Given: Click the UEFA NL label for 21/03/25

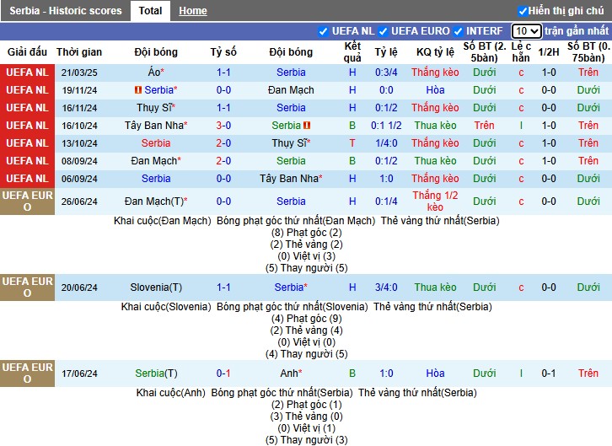Looking at the screenshot, I should point(27,73).
